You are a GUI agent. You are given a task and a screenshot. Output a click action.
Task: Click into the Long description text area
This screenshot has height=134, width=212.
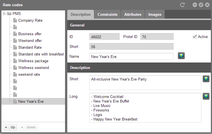(x=145, y=108)
